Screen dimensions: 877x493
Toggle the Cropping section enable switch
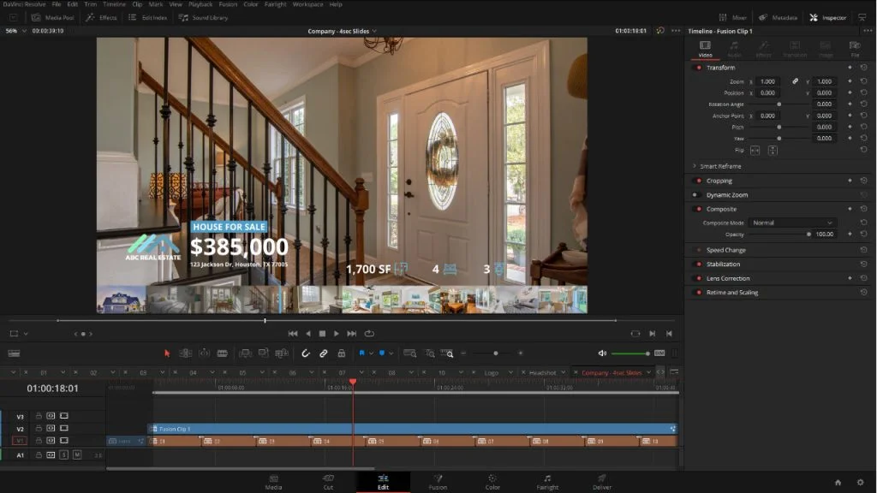[697, 181]
